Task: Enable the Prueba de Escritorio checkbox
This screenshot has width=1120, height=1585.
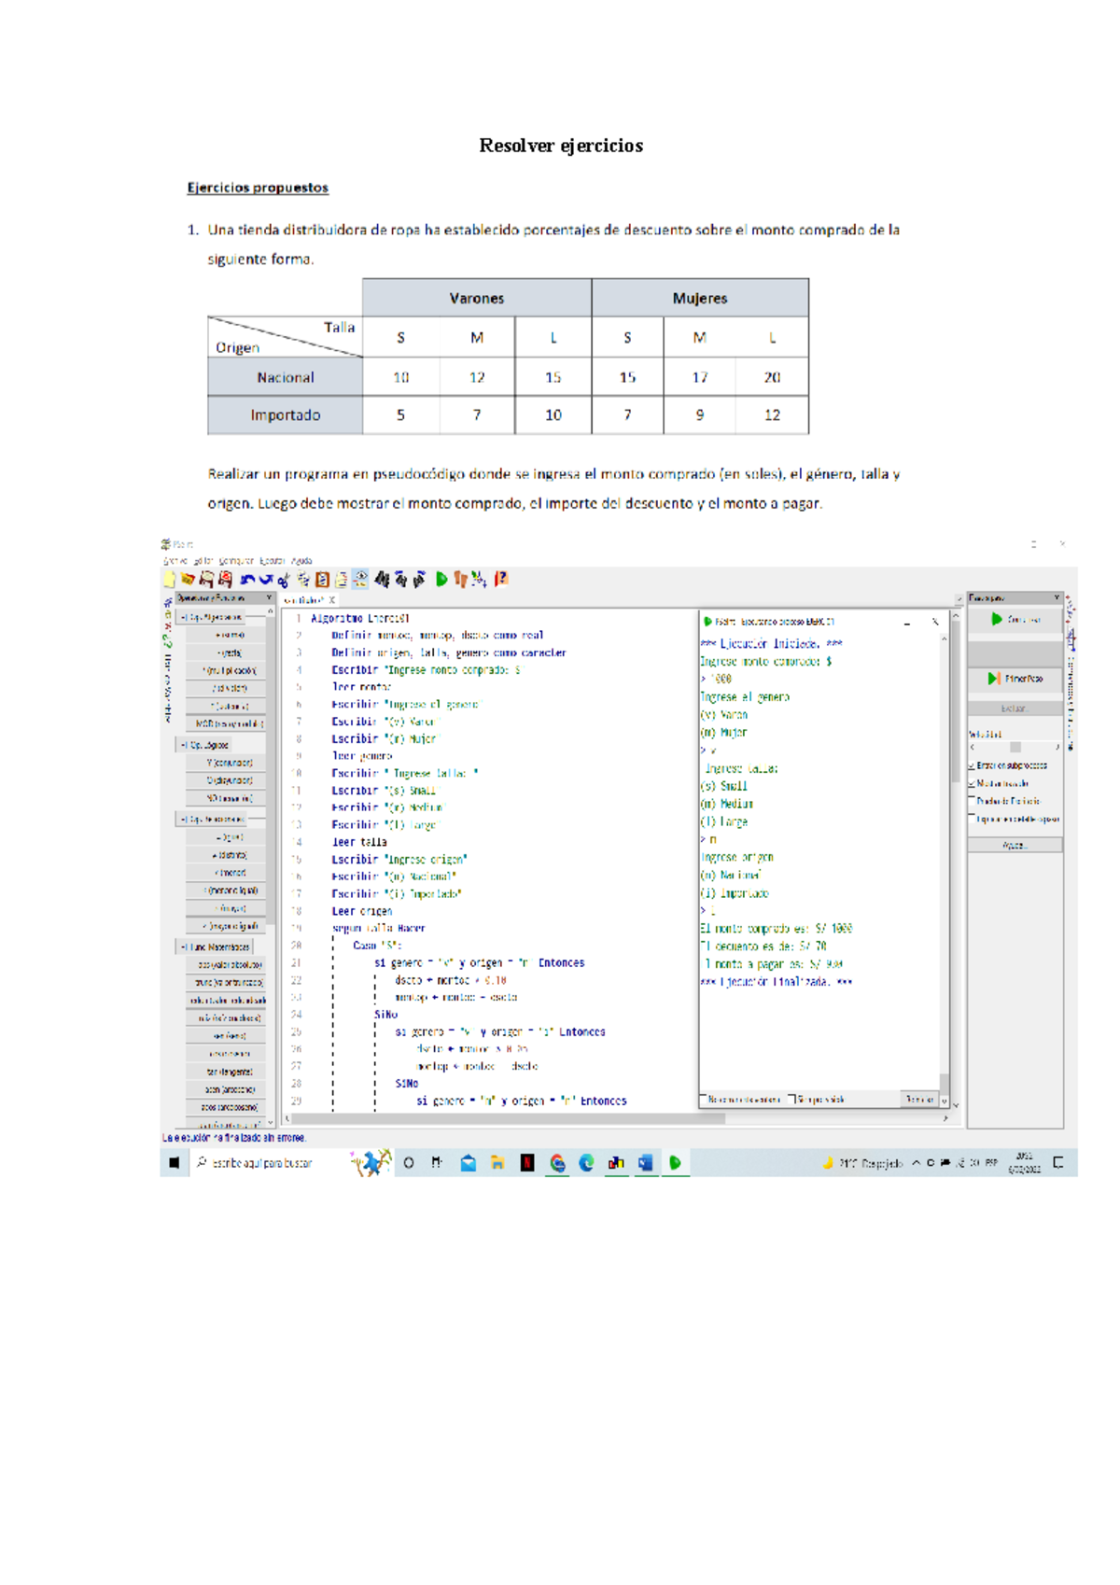Action: (x=972, y=801)
